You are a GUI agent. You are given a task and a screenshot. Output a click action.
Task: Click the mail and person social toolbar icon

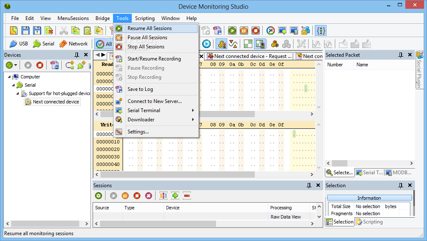tap(306, 30)
